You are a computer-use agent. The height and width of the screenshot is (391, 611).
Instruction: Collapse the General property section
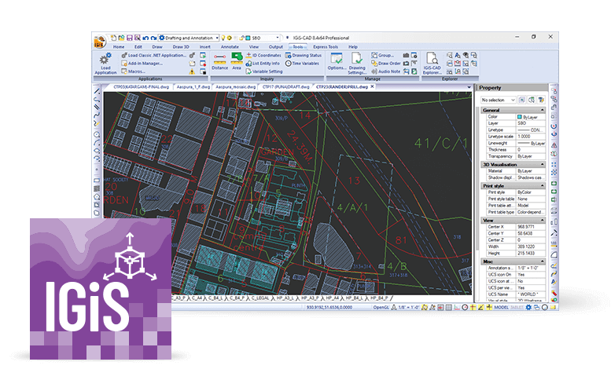pyautogui.click(x=542, y=110)
